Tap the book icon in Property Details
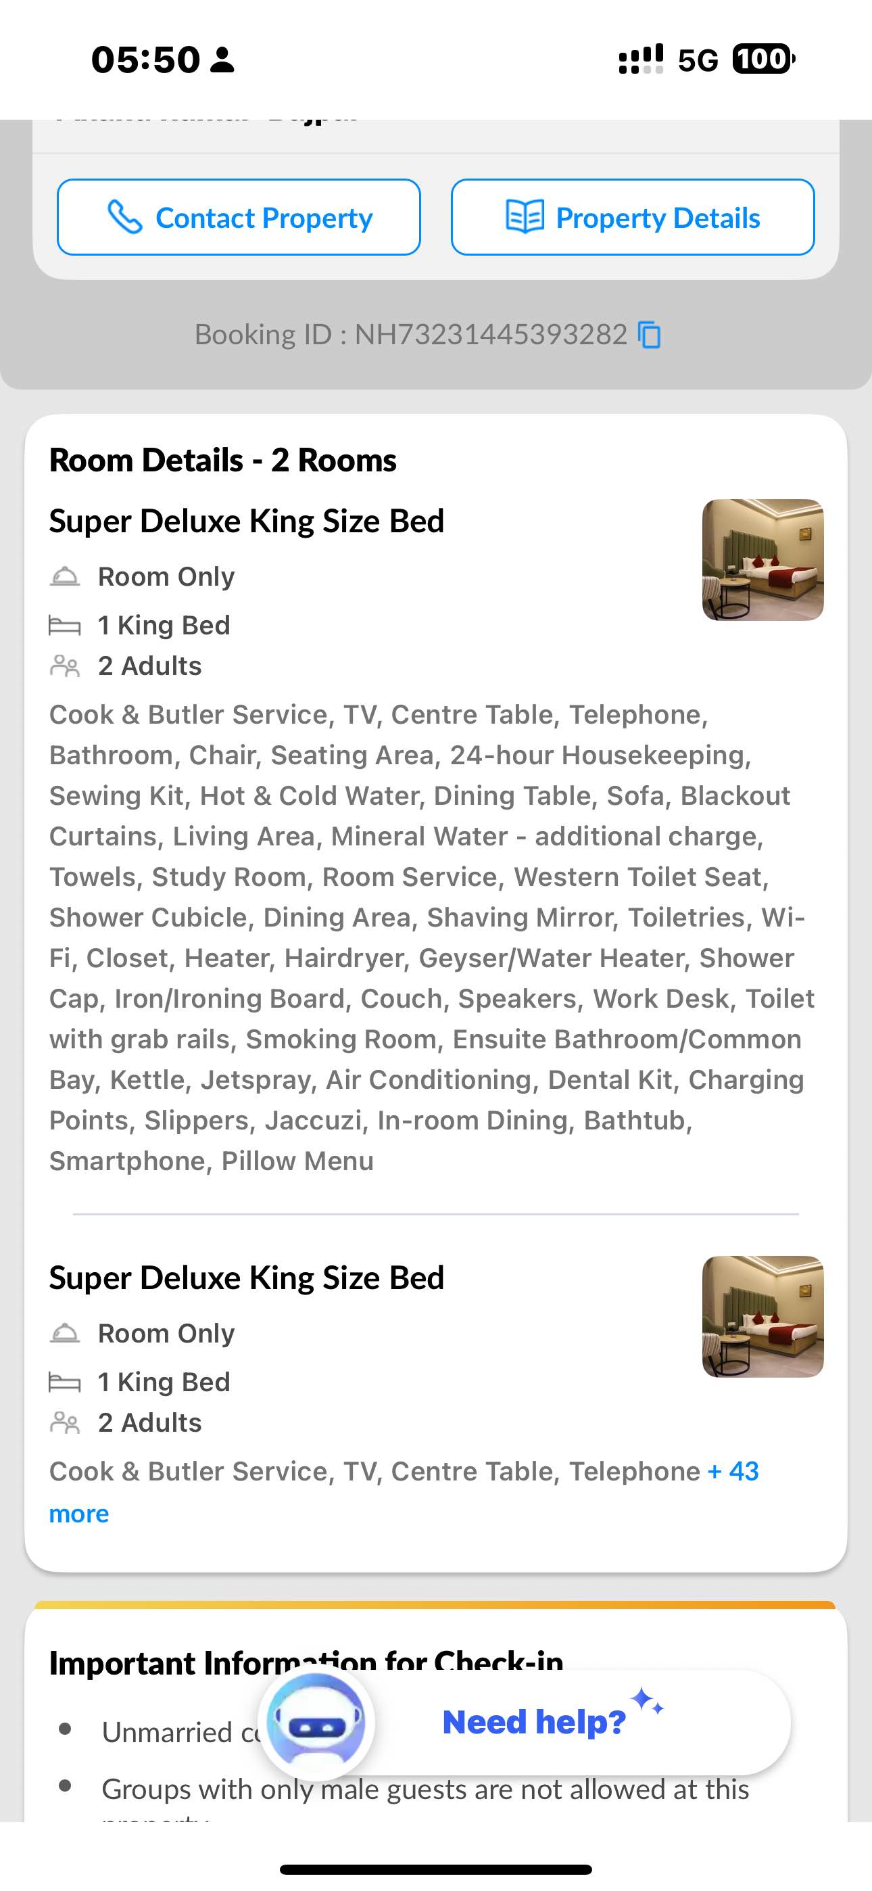The width and height of the screenshot is (872, 1891). (525, 217)
